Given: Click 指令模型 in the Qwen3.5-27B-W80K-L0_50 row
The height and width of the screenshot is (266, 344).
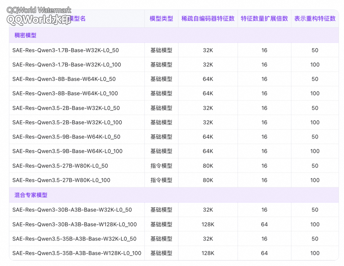Looking at the screenshot, I should [161, 166].
